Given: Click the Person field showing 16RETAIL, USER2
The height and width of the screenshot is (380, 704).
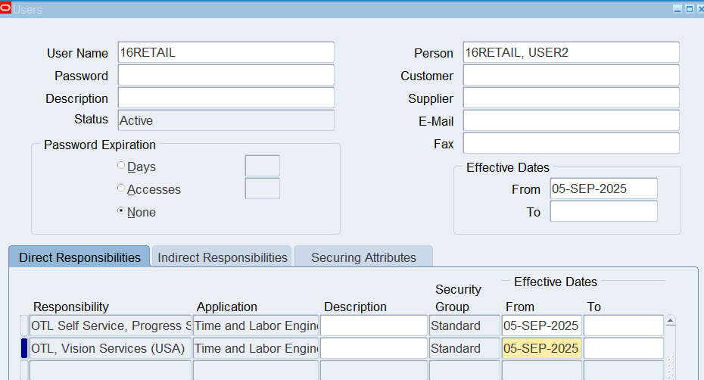Looking at the screenshot, I should 571,52.
